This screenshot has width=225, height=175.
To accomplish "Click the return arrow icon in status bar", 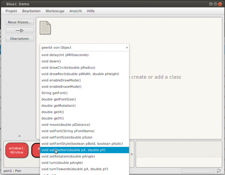I will coord(219,171).
